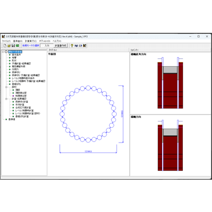
Task: Select the 地層 tree item
Action: (x=14, y=58)
